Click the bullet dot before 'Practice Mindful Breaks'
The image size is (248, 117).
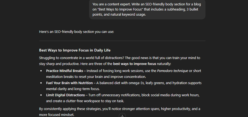pos(41,71)
